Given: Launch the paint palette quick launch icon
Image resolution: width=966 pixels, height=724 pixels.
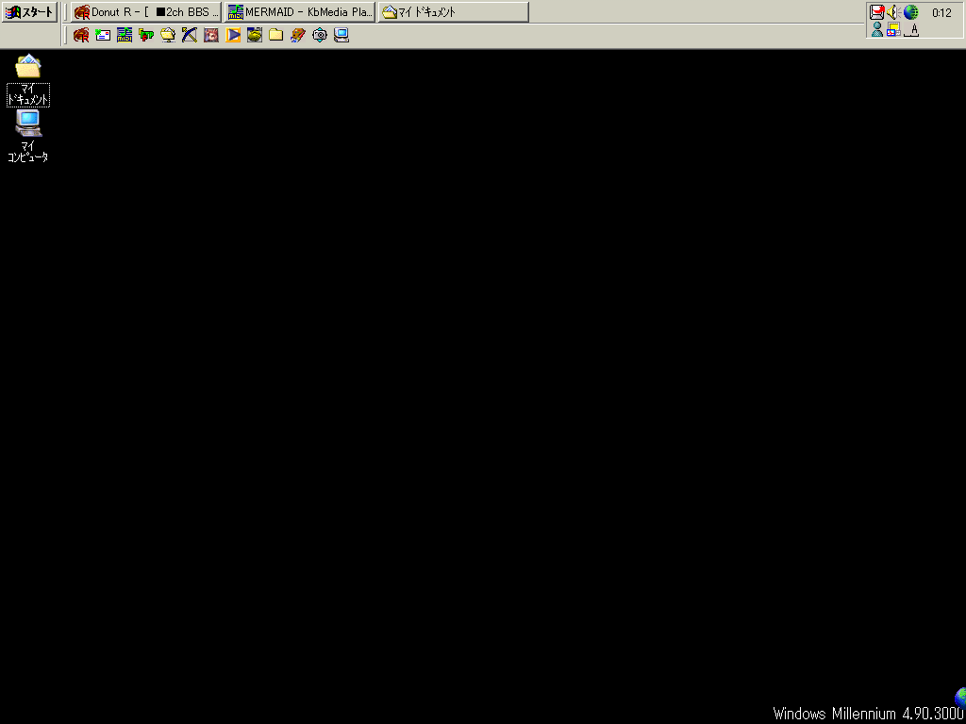Looking at the screenshot, I should coord(298,35).
